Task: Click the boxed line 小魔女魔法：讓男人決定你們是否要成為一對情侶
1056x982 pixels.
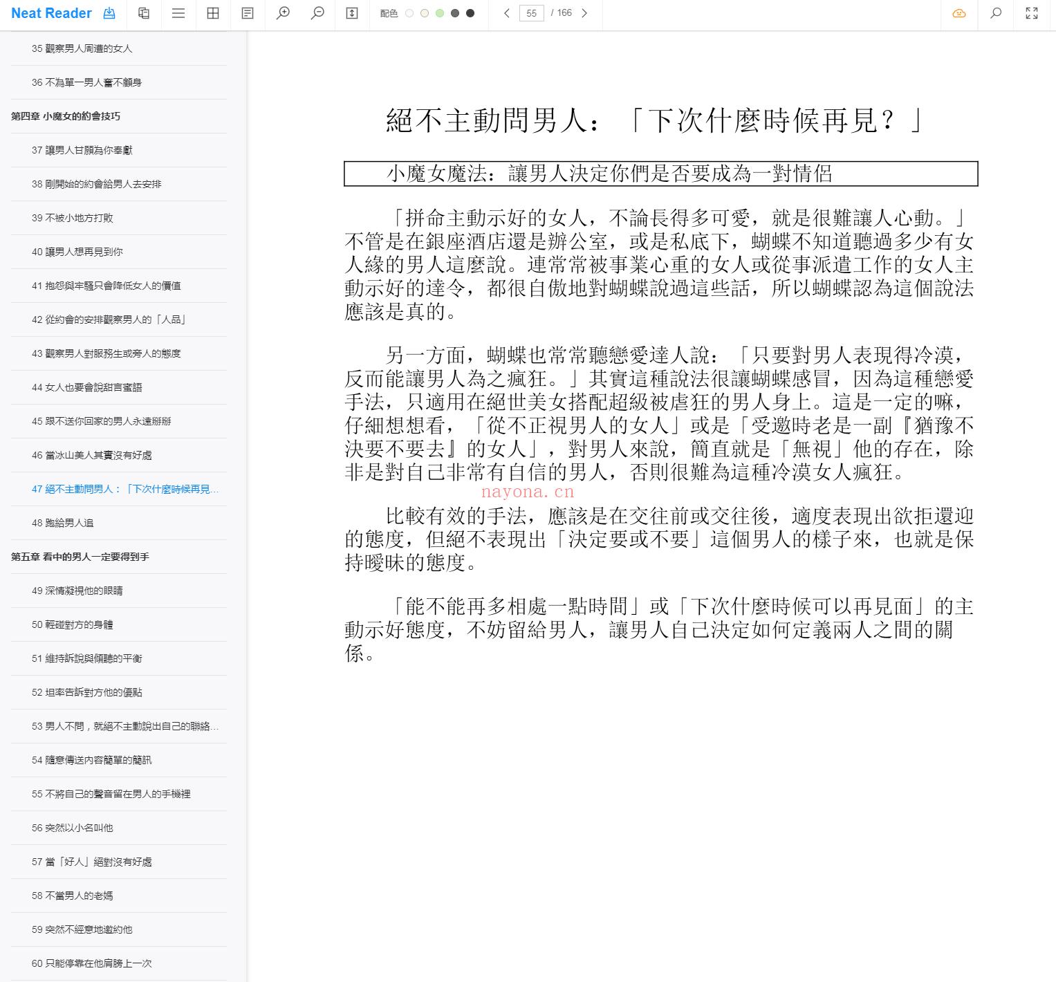Action: pos(661,174)
